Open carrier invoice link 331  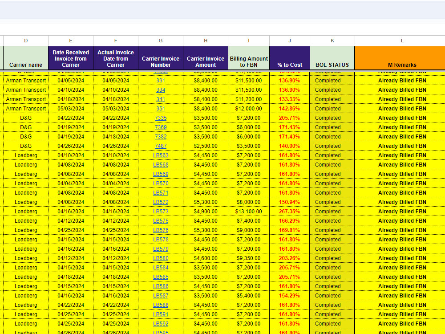pyautogui.click(x=161, y=80)
